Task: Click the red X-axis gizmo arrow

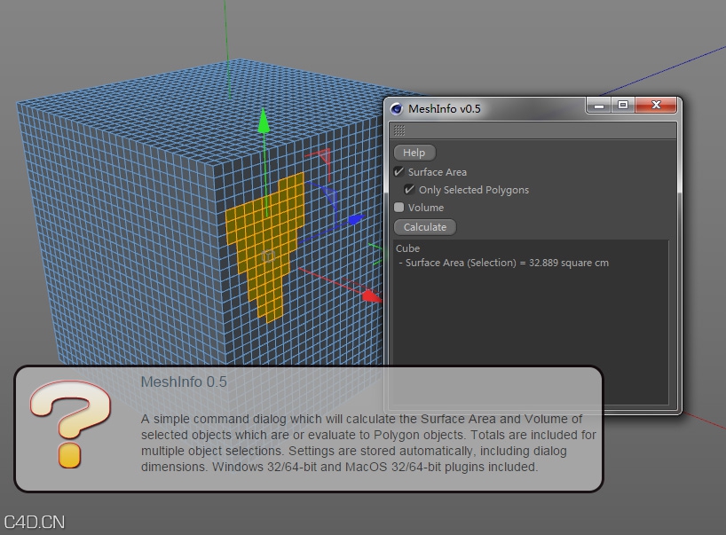Action: tap(370, 298)
